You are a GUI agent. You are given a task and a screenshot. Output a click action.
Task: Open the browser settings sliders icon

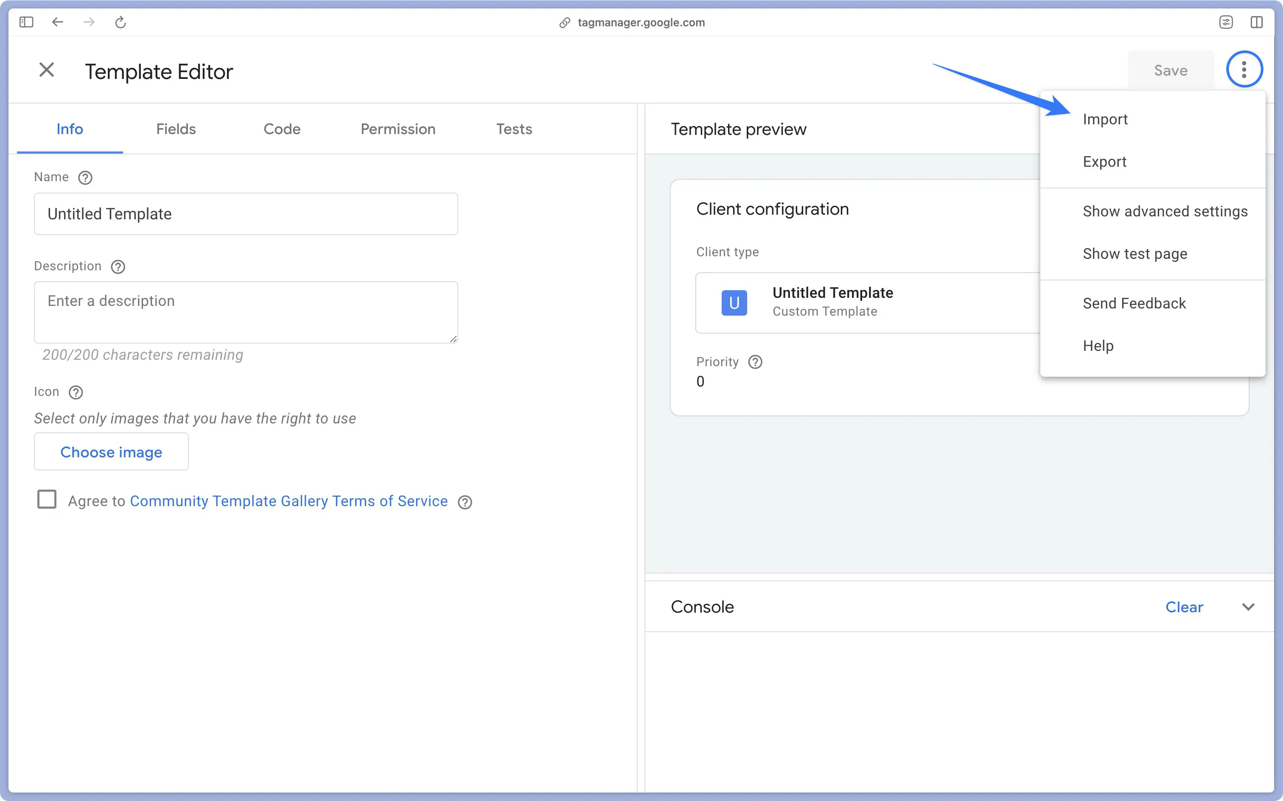coord(1226,22)
